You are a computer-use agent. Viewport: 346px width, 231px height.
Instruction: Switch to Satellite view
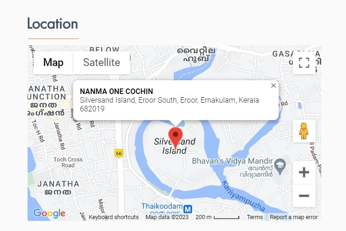pyautogui.click(x=102, y=62)
